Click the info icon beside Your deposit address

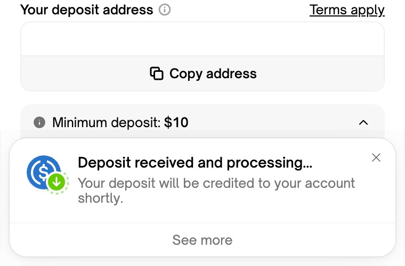click(165, 10)
